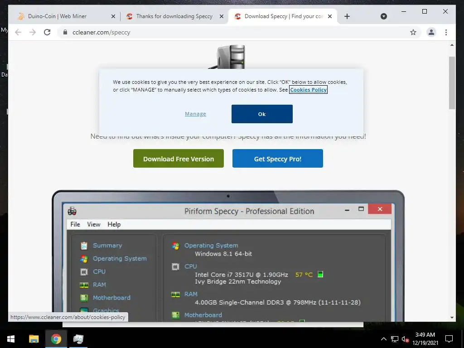Click Download Free Version button

coord(179,158)
